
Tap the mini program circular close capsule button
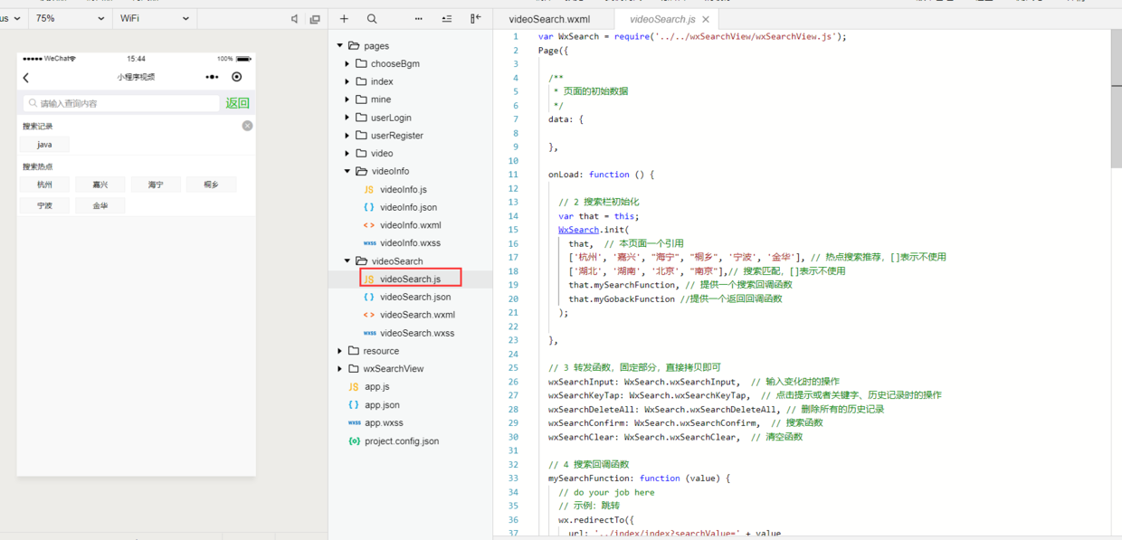pos(237,78)
